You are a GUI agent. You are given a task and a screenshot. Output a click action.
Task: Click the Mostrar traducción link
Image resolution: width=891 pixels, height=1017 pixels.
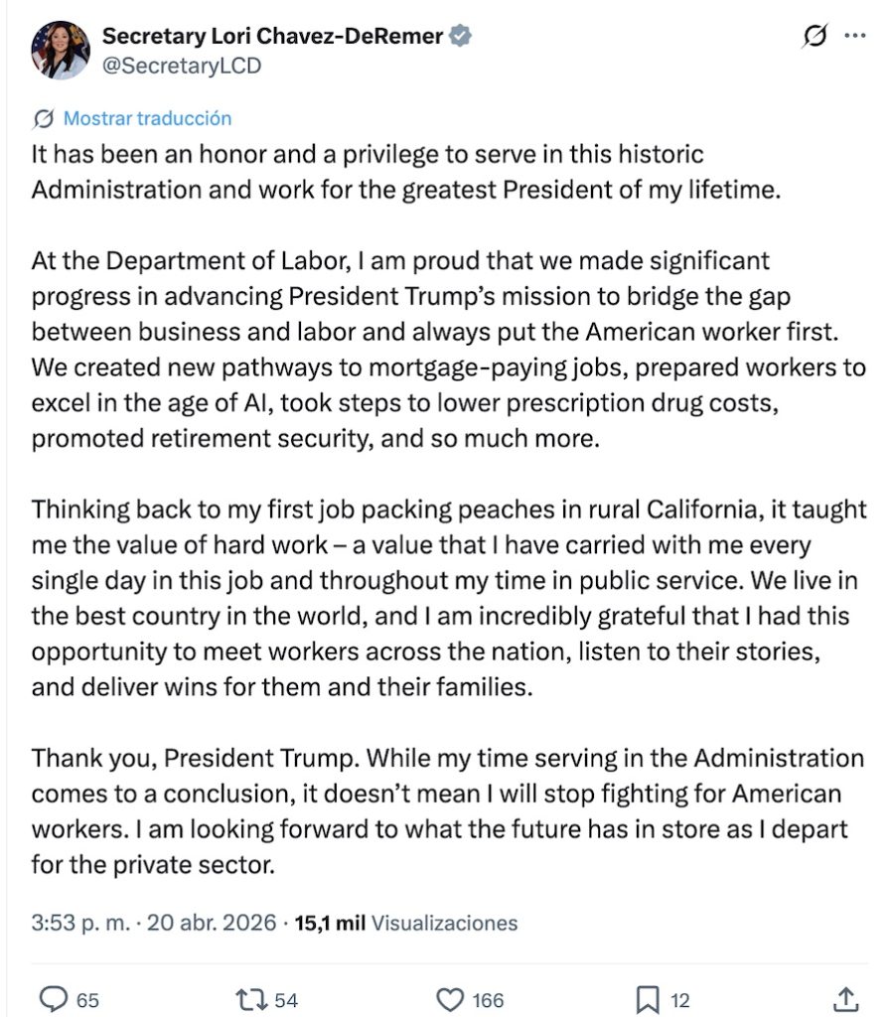click(147, 119)
